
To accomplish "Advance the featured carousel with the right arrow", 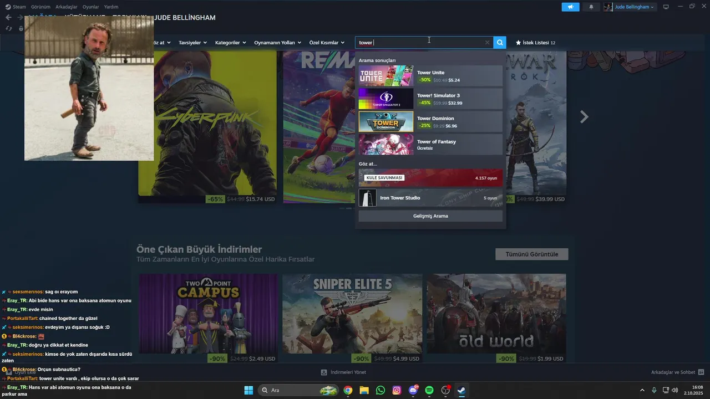I will [x=584, y=117].
